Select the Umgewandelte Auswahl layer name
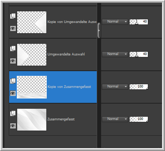 [66, 54]
